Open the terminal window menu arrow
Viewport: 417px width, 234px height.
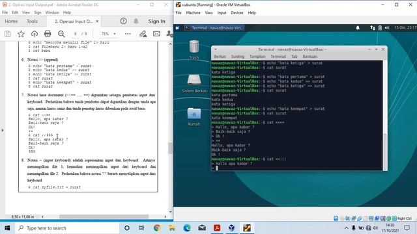[x=215, y=49]
